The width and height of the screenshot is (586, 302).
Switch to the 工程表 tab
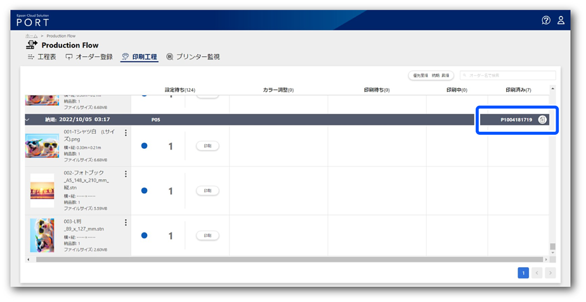42,57
